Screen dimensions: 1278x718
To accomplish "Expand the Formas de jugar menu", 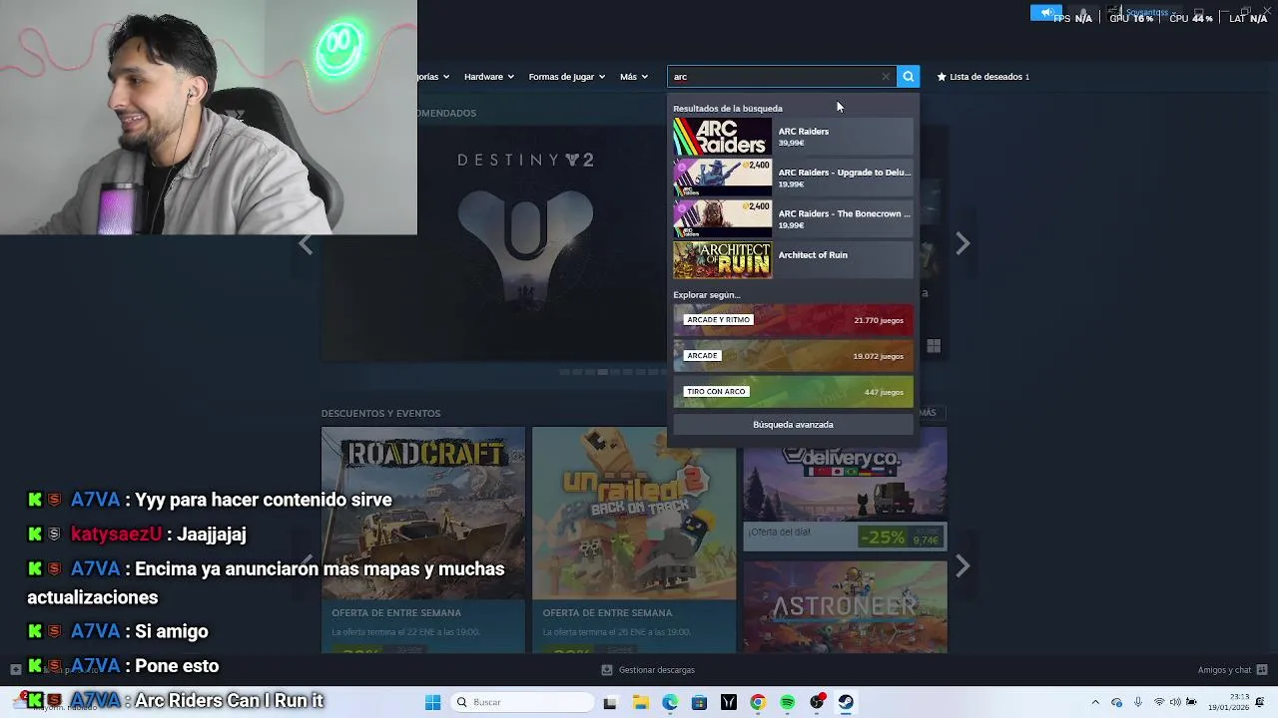I will tap(566, 76).
